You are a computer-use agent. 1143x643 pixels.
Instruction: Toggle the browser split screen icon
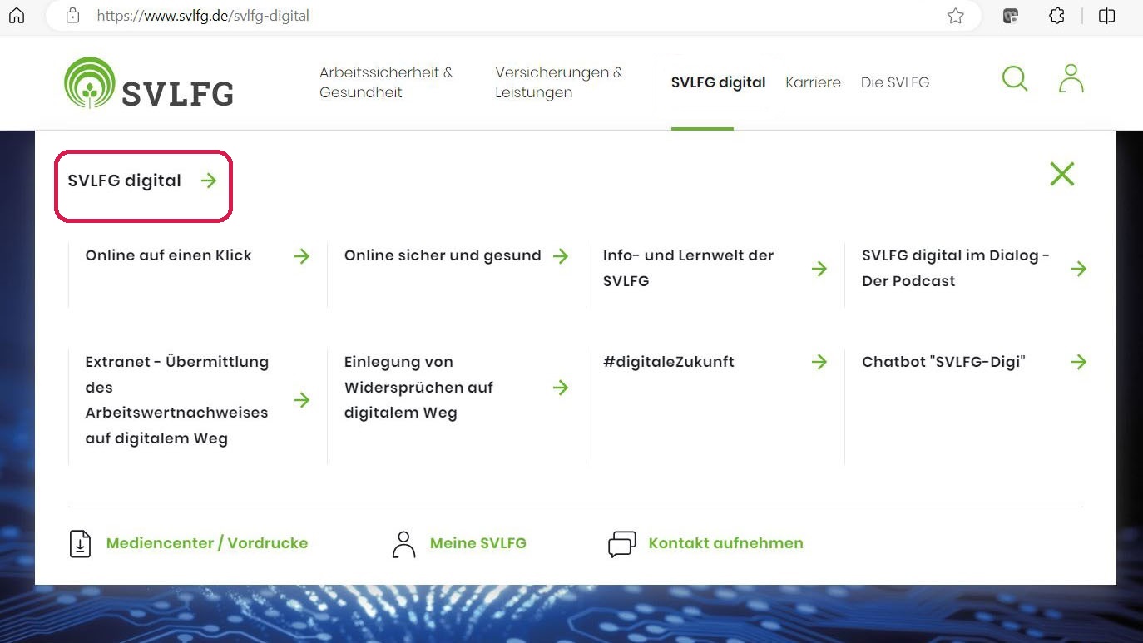coord(1106,16)
